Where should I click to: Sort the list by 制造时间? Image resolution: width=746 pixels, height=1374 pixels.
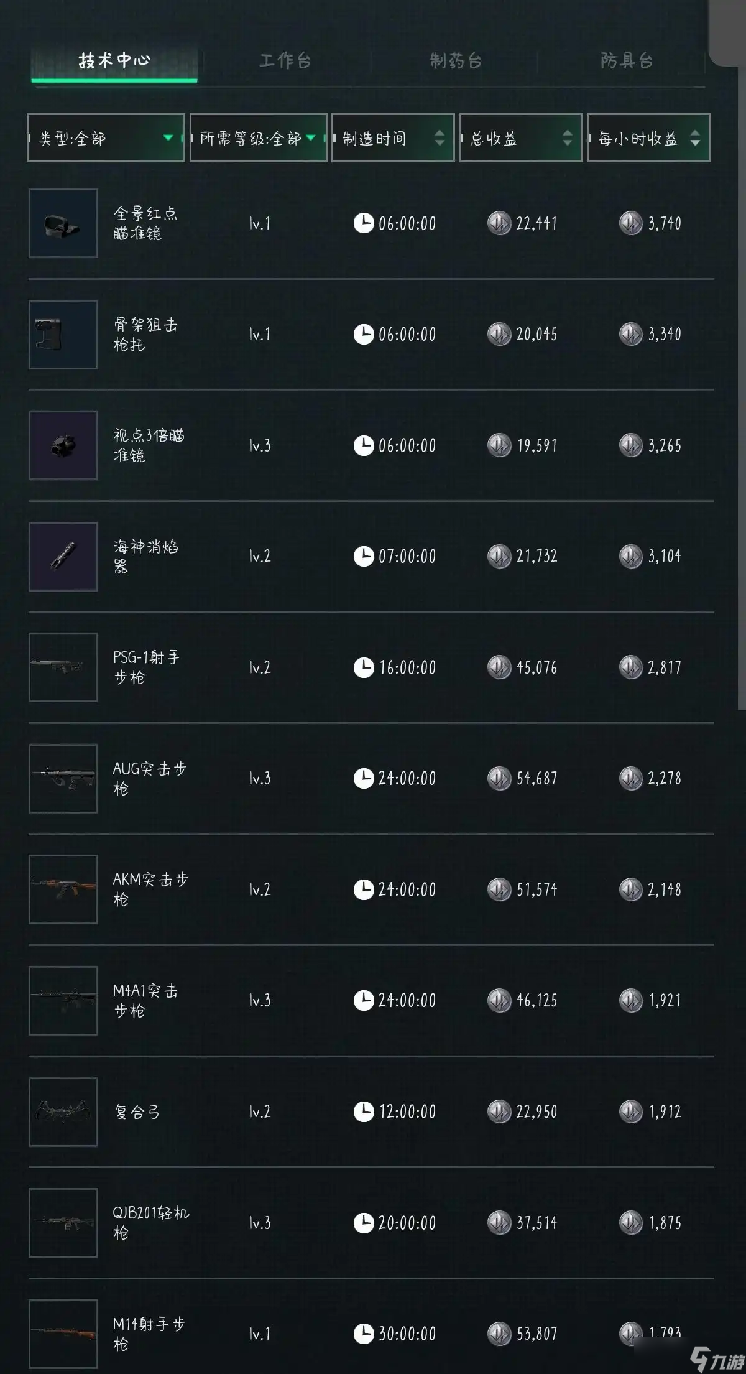click(x=393, y=138)
